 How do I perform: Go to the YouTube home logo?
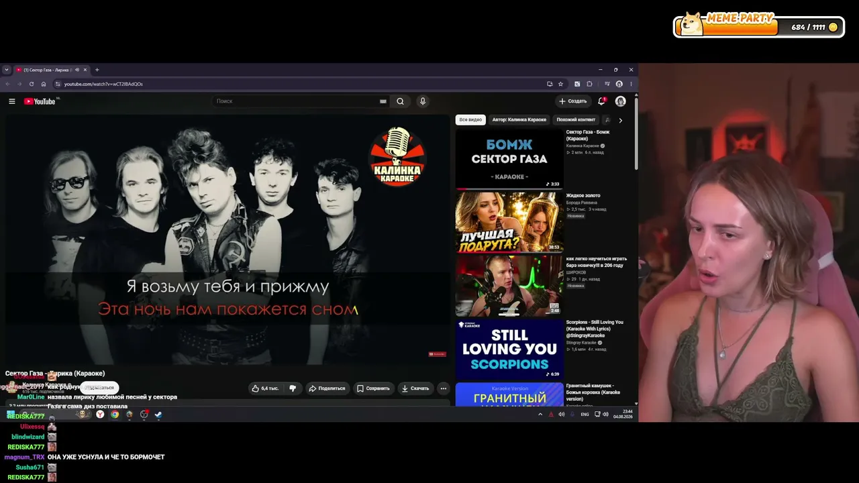click(x=40, y=101)
